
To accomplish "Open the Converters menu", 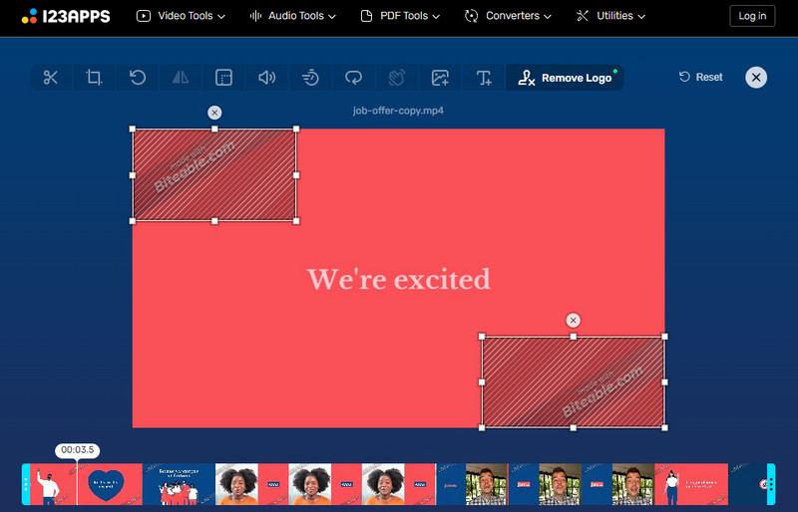I will [508, 16].
